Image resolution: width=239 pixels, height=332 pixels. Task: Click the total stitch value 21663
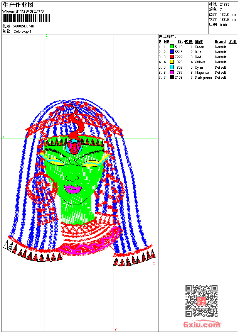tap(225, 5)
